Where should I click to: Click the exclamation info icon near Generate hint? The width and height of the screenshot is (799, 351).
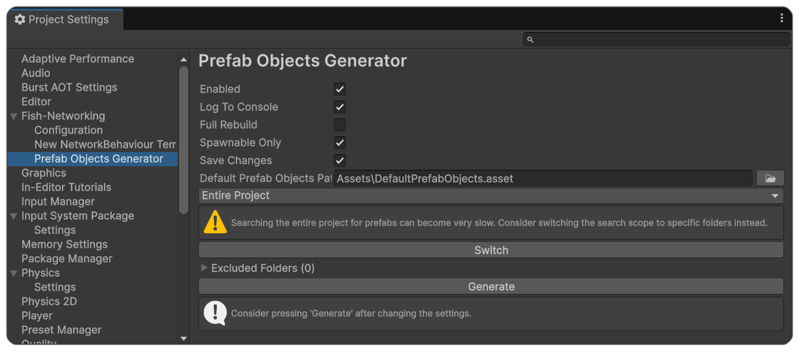215,312
